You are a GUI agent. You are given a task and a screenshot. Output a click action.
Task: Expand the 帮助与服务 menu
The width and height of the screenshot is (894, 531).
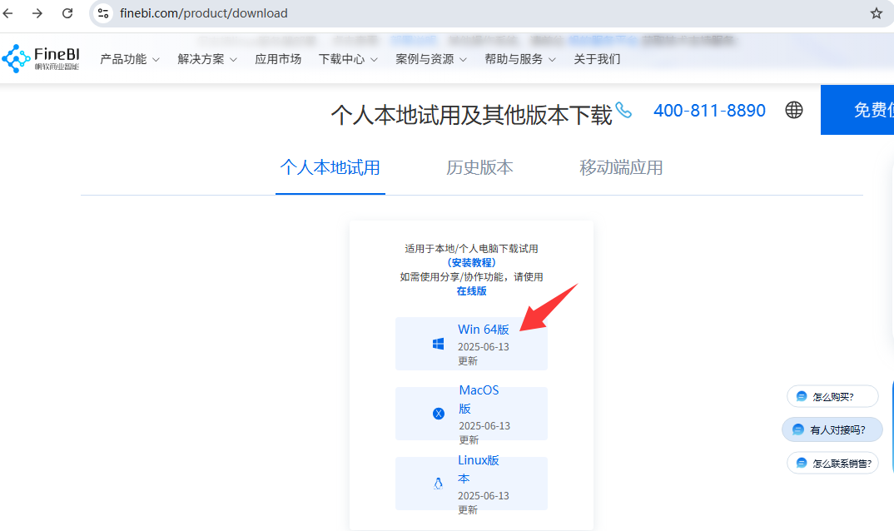click(520, 59)
